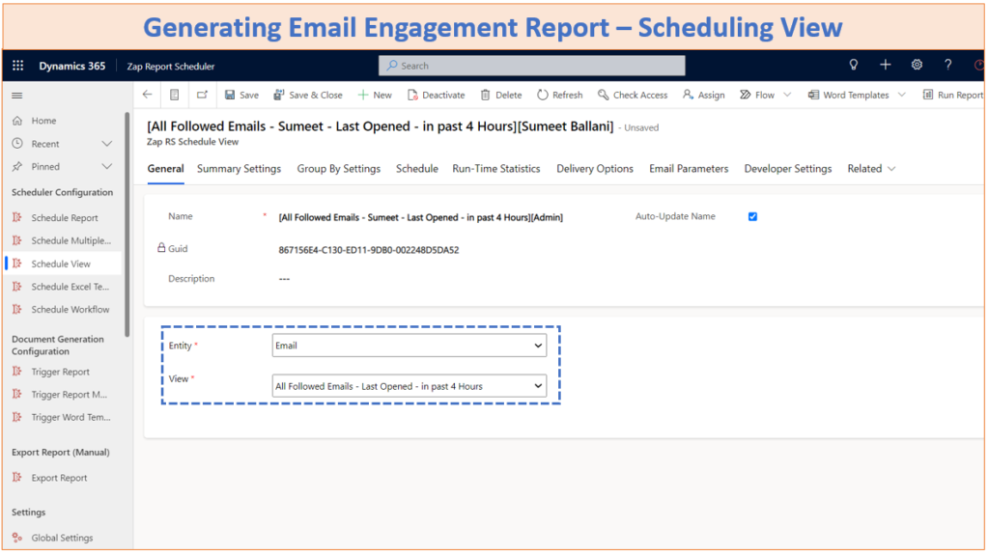Click the question mark help icon

(948, 66)
